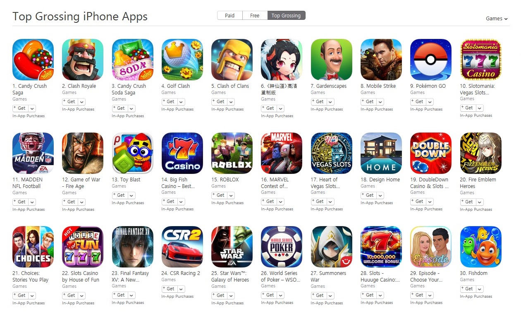Open the Golf Clash app icon
This screenshot has width=521, height=323.
pyautogui.click(x=182, y=60)
